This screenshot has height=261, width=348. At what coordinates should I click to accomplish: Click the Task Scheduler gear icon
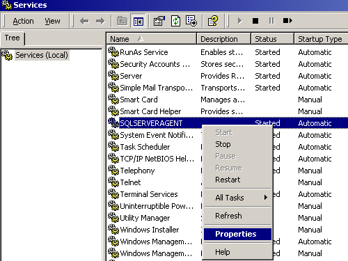coord(113,146)
